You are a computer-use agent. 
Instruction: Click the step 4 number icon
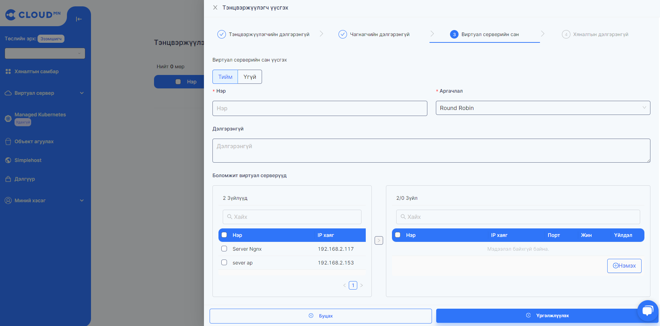pyautogui.click(x=566, y=34)
